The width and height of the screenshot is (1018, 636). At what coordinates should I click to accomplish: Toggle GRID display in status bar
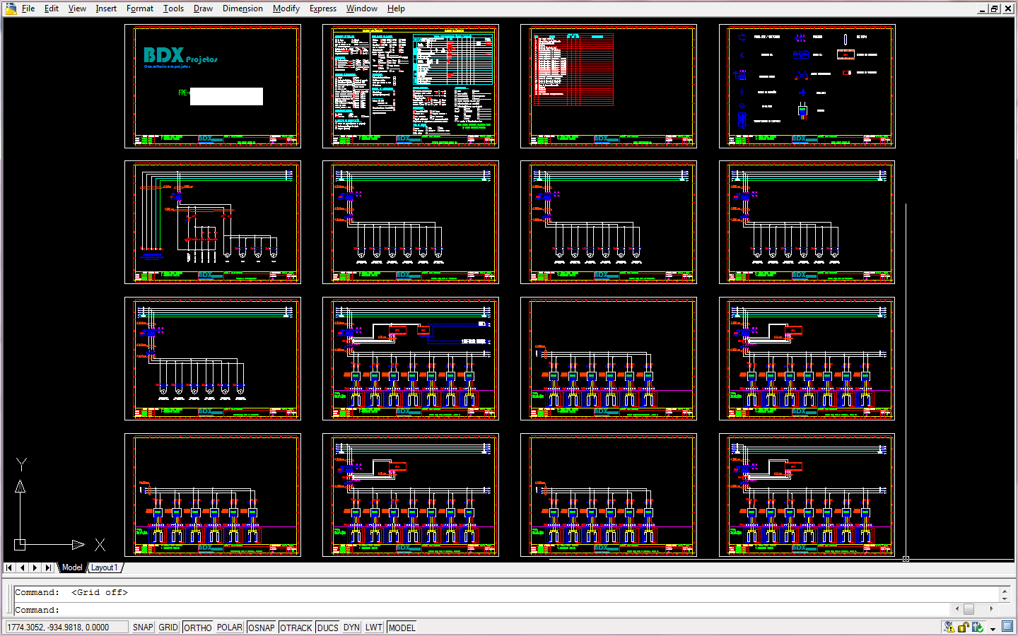click(x=168, y=628)
